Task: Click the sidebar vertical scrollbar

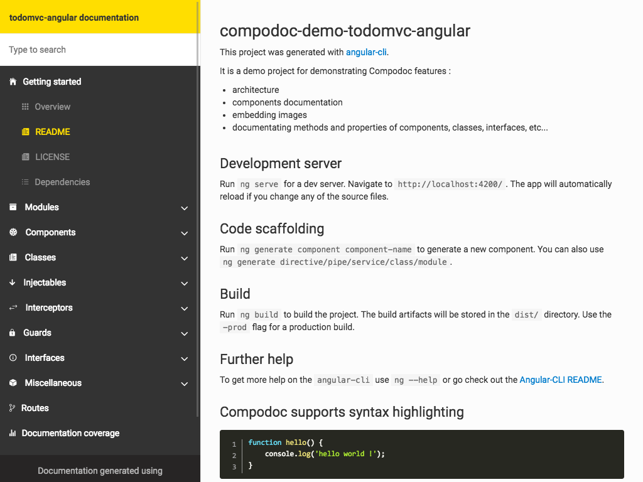Action: (198, 207)
